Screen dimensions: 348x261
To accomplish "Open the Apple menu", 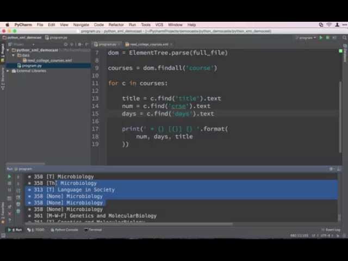I will pyautogui.click(x=7, y=24).
